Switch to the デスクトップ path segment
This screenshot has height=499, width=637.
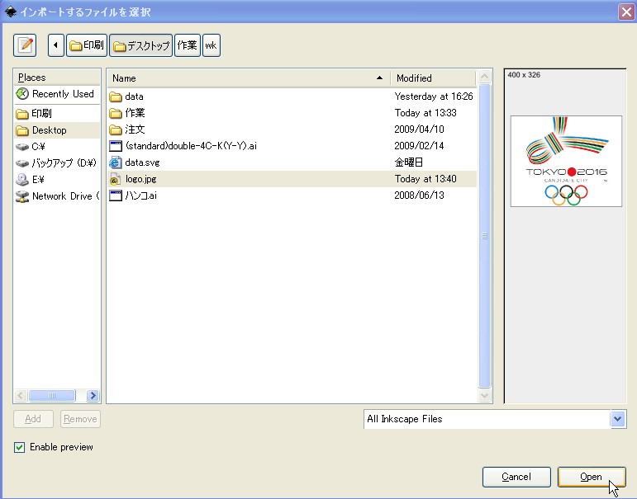[140, 45]
